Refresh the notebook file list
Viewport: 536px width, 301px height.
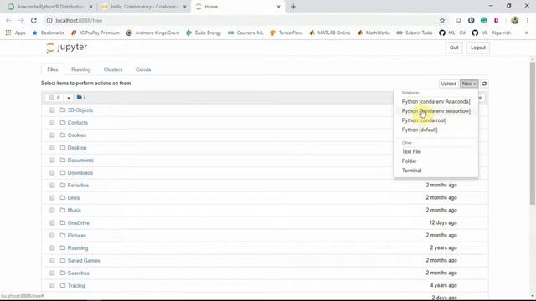[x=484, y=84]
